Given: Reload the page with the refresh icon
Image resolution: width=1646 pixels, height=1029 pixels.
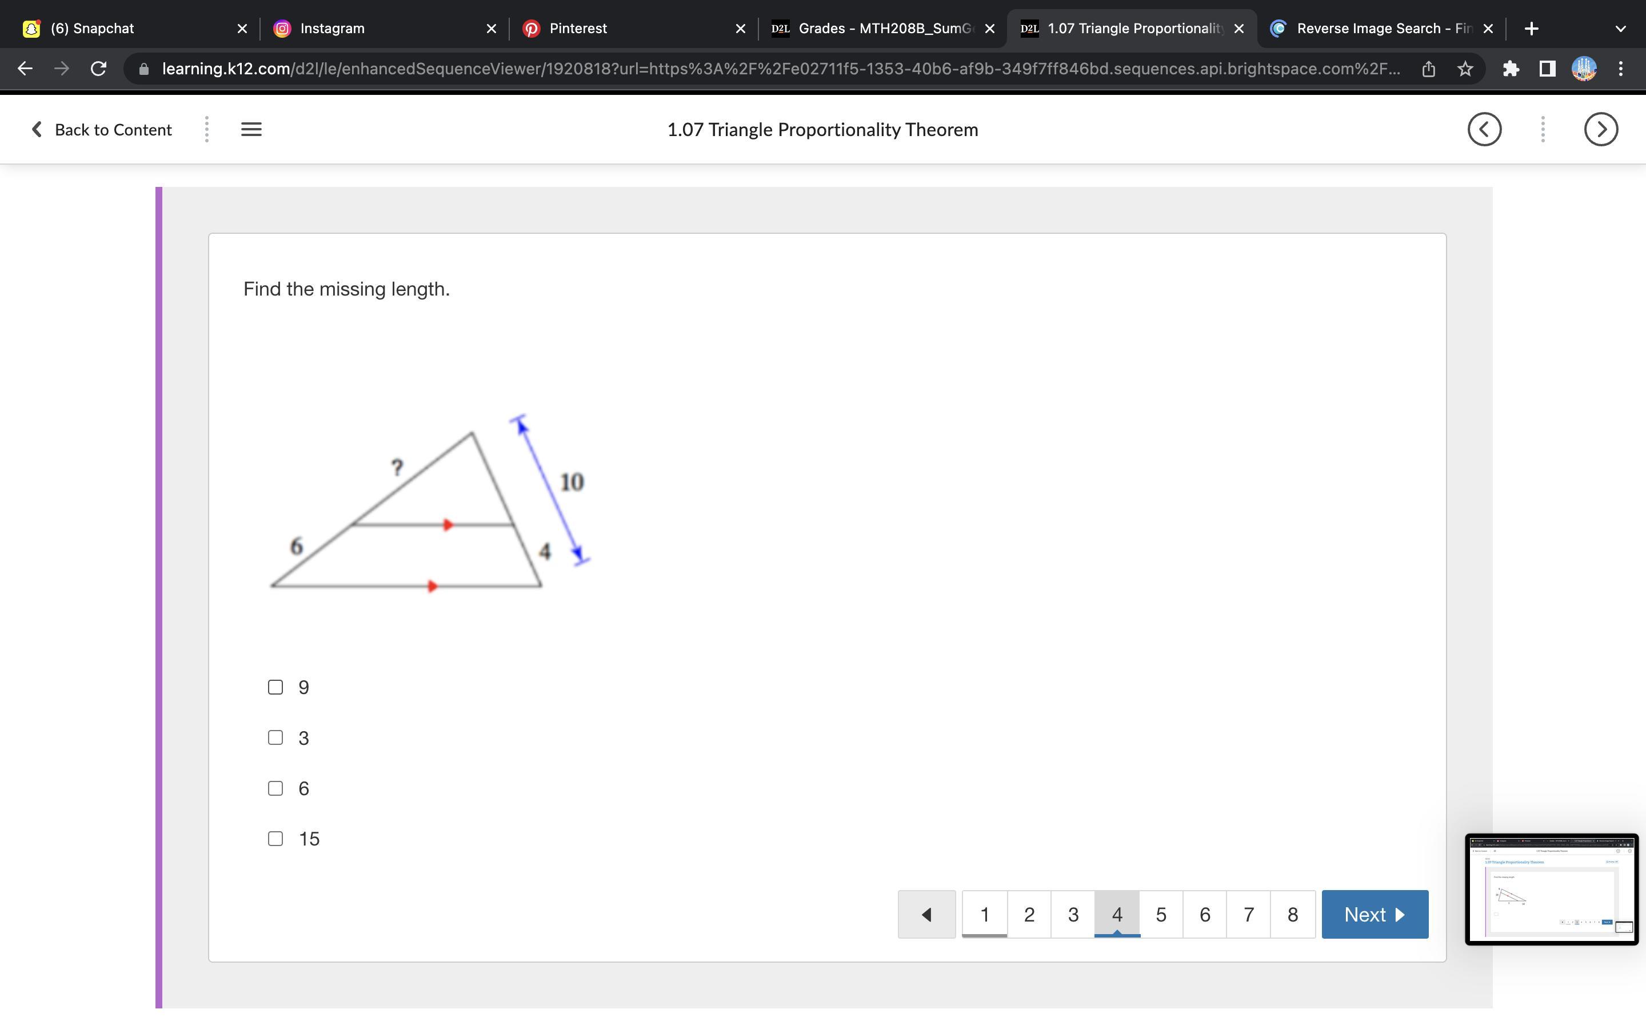Looking at the screenshot, I should coord(99,69).
